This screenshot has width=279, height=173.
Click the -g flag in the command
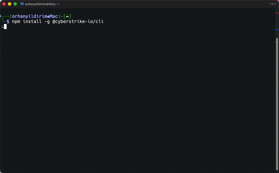[x=47, y=21]
